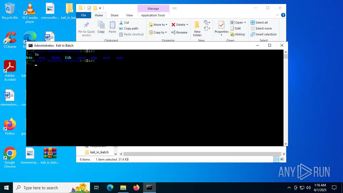Screen dimensions: 343x193
Task: Show hidden system tray icons
Action: (289, 188)
